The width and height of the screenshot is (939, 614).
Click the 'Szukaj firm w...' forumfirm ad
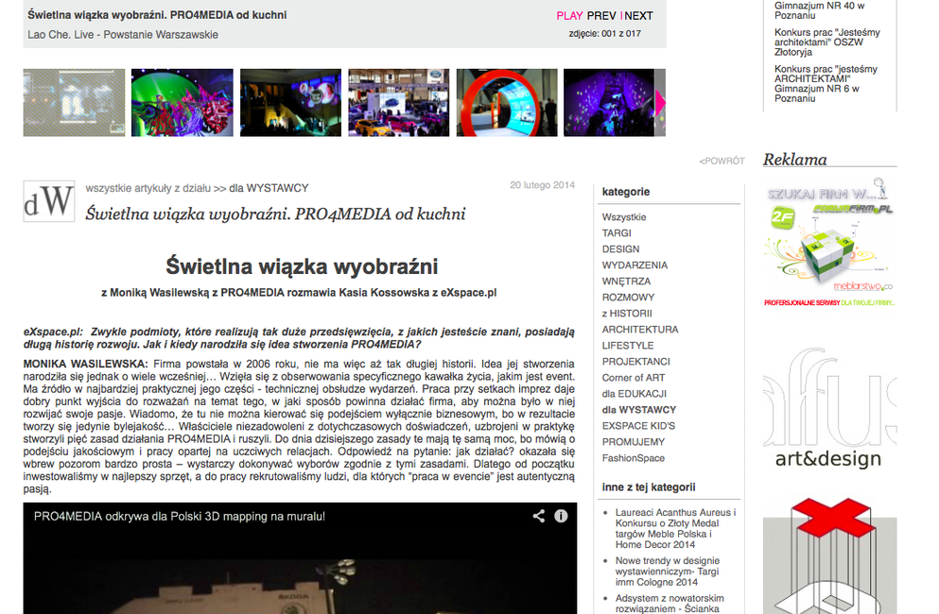(829, 243)
